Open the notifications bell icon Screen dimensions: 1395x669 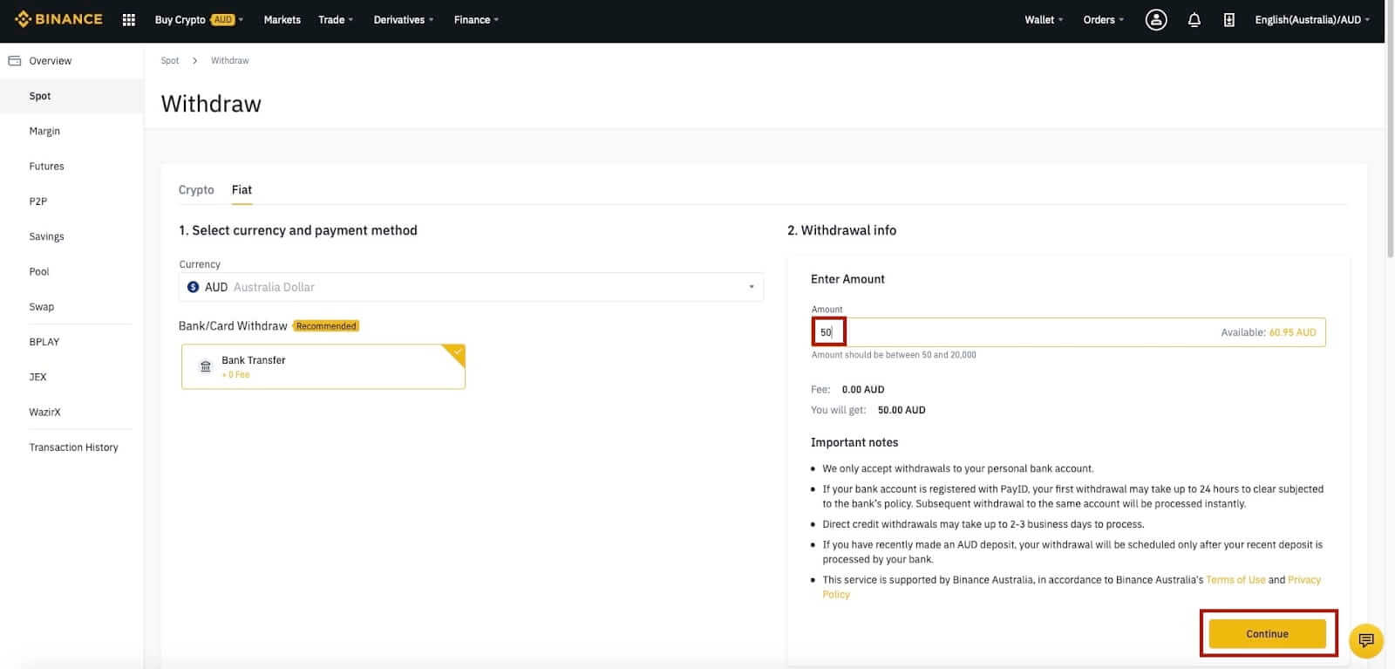click(x=1194, y=20)
